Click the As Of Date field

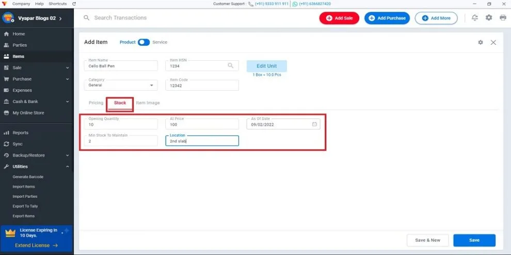coord(283,124)
